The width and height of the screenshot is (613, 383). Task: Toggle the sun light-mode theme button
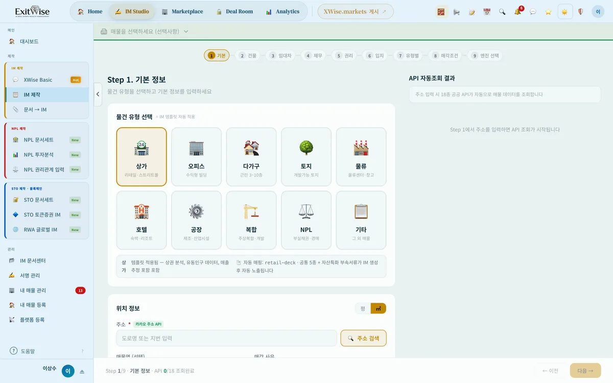tap(565, 11)
